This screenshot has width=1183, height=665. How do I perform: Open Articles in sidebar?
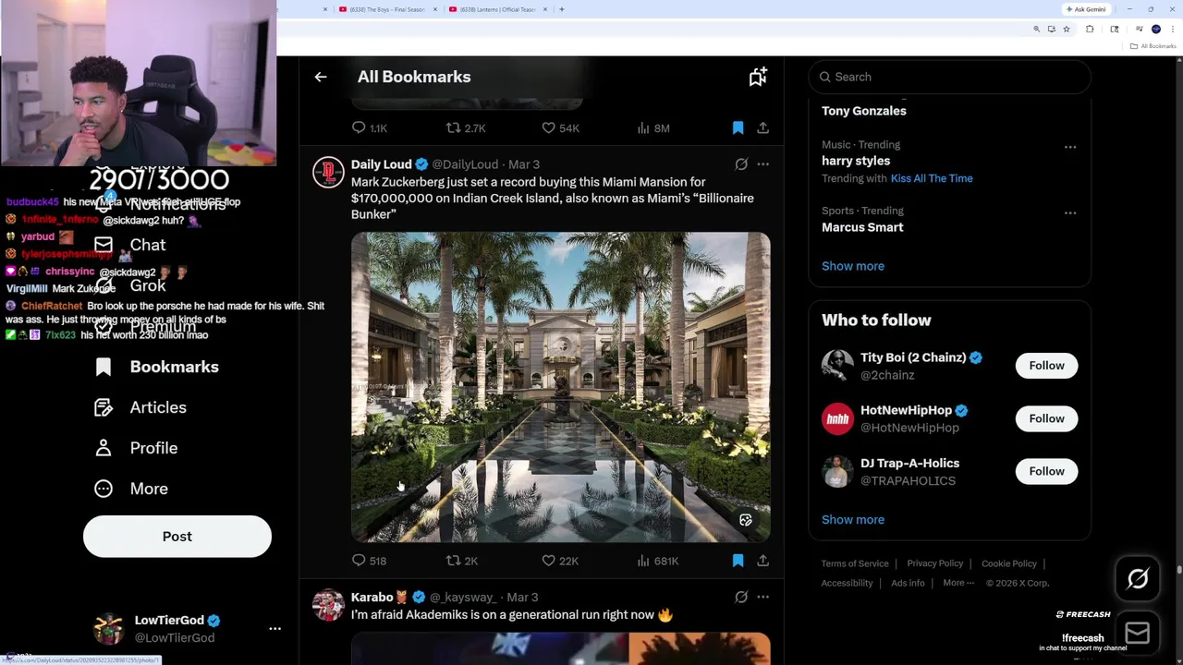pos(141,407)
